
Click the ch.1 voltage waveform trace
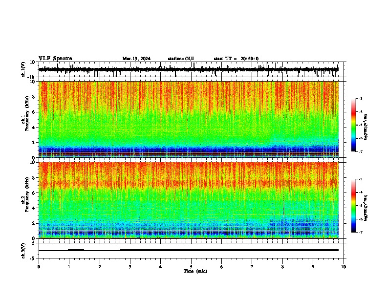pos(188,69)
